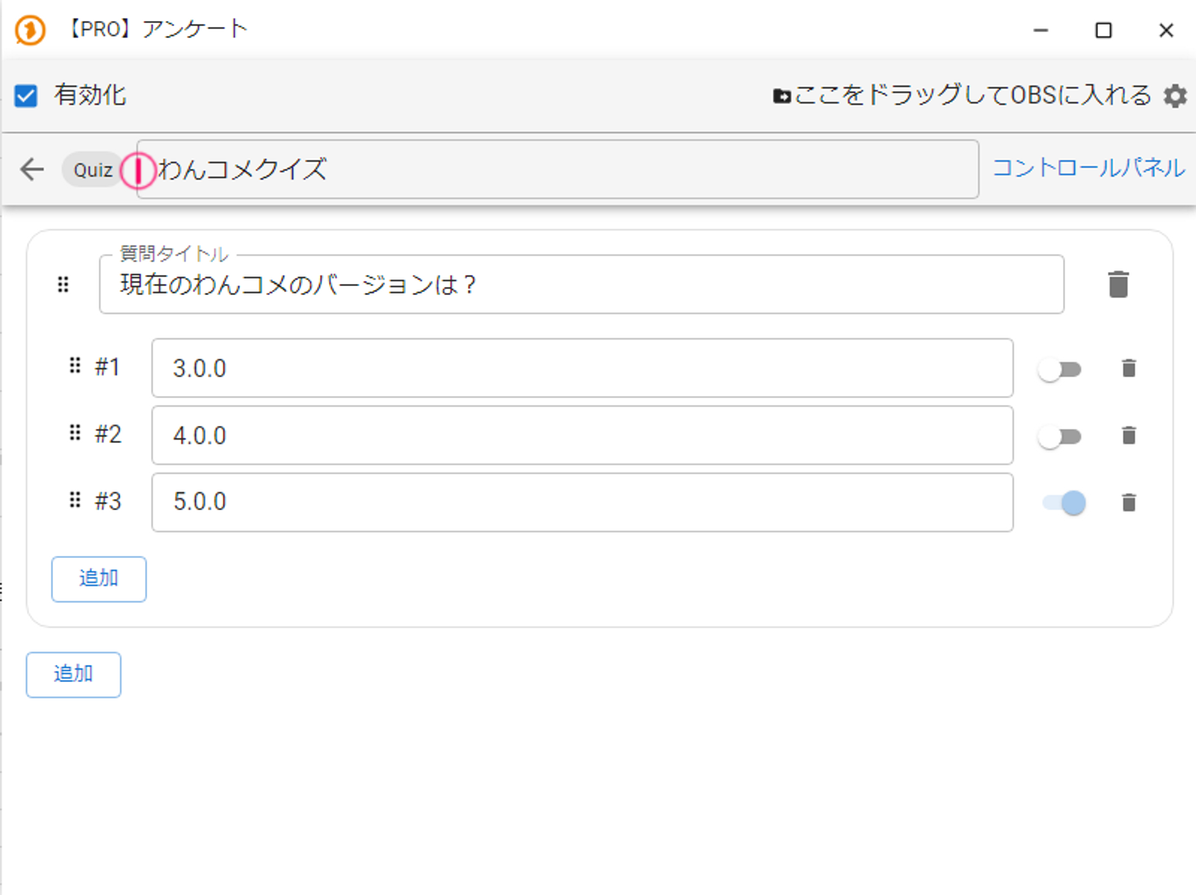Click the question title drag handle

point(64,285)
